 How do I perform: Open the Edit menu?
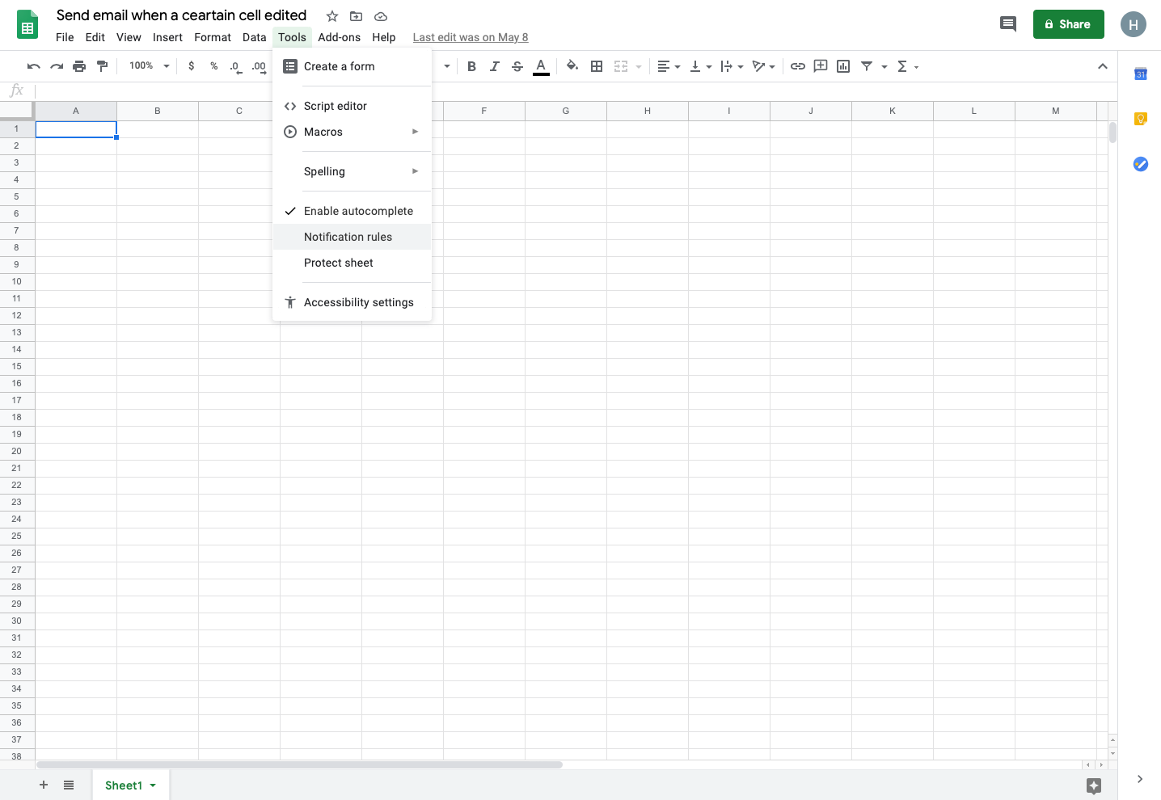click(x=95, y=37)
